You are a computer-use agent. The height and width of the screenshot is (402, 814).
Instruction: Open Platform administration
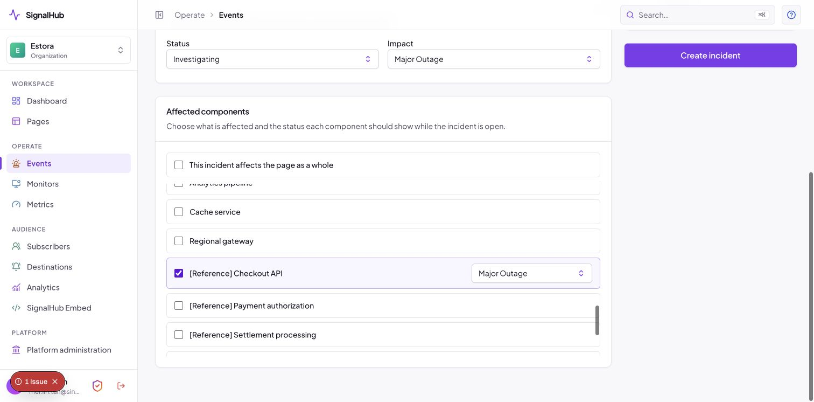pos(68,350)
